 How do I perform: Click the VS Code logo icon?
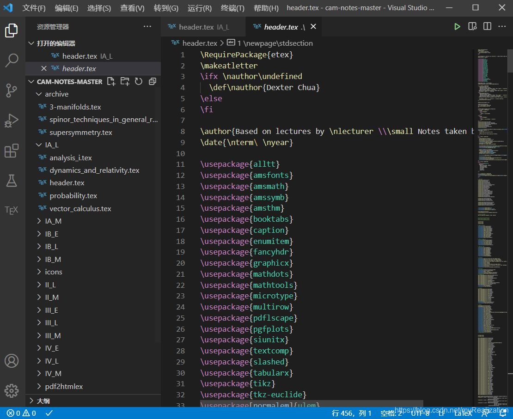point(8,7)
